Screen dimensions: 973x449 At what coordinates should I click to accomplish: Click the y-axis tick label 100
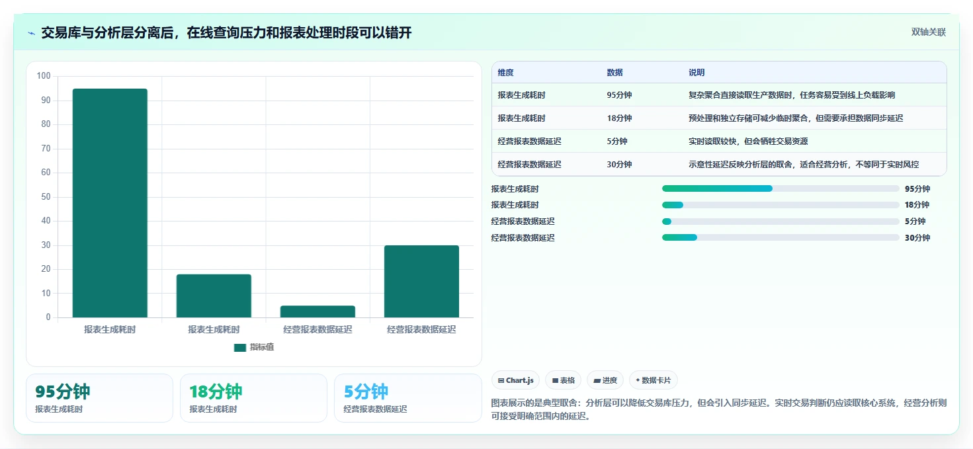pos(44,76)
